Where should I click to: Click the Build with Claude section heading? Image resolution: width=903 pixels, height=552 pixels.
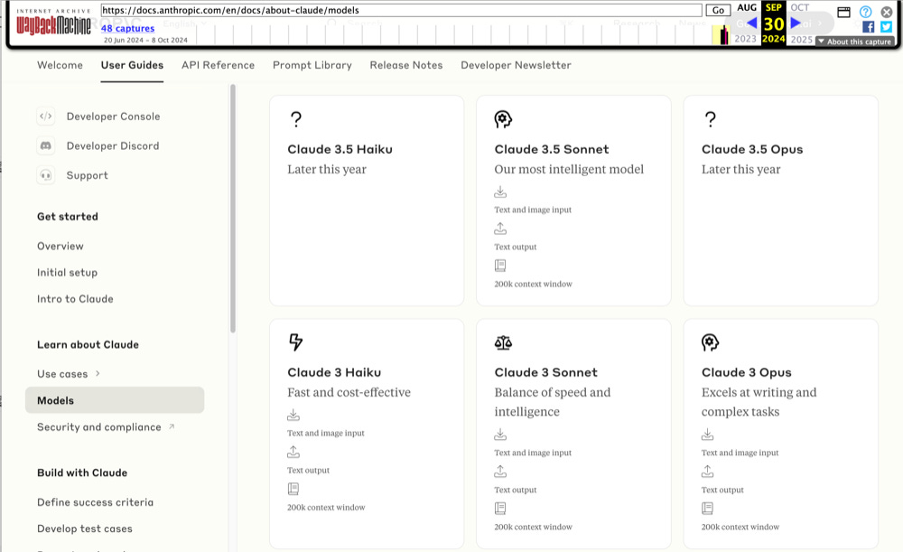(82, 472)
